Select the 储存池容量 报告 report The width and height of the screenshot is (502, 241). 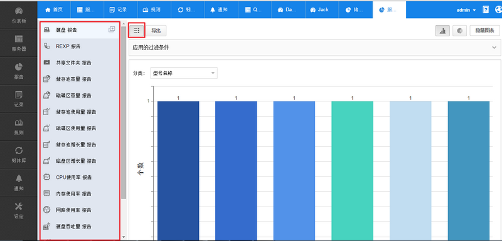[x=80, y=79]
